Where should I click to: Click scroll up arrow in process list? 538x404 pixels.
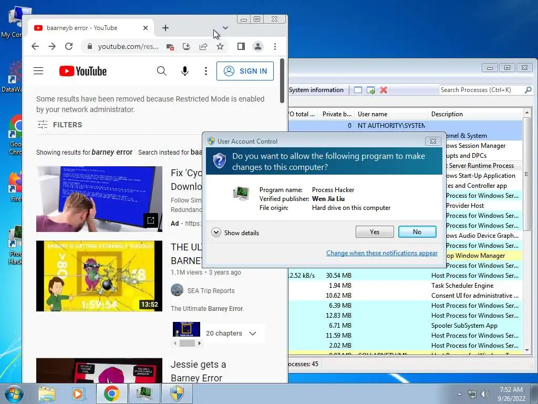(x=526, y=113)
